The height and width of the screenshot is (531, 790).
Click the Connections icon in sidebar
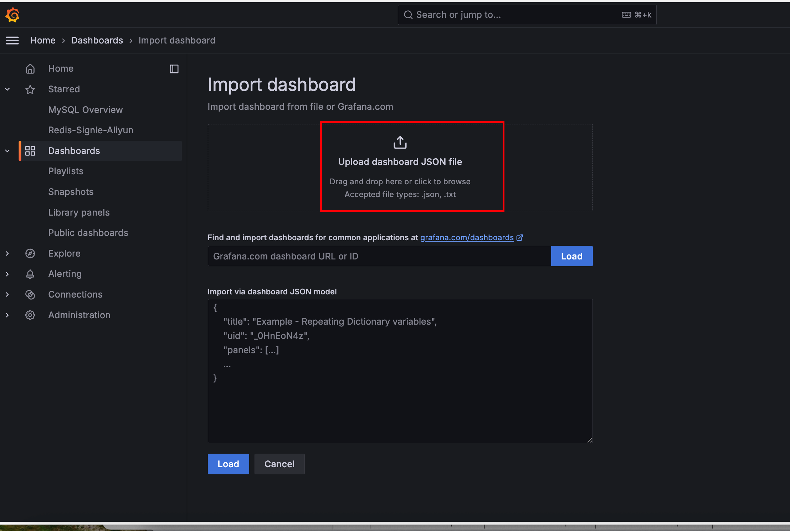[x=30, y=295]
